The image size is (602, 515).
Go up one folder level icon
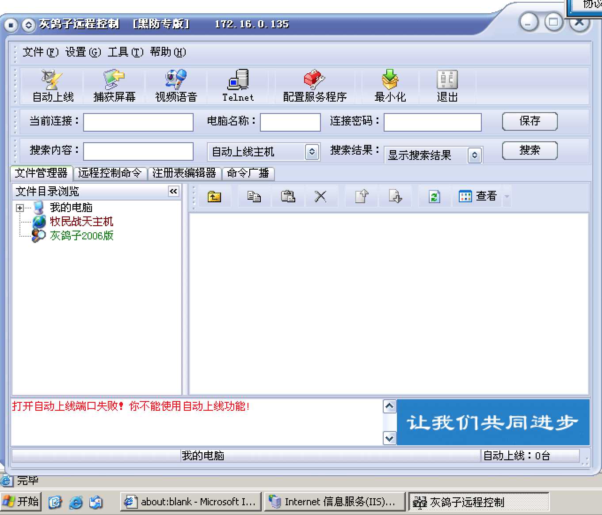[x=214, y=197]
